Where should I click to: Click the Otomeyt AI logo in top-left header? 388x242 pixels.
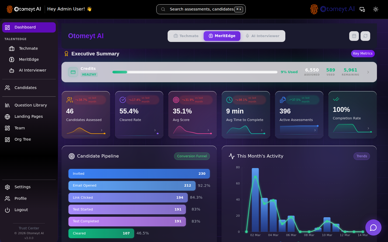[24, 9]
